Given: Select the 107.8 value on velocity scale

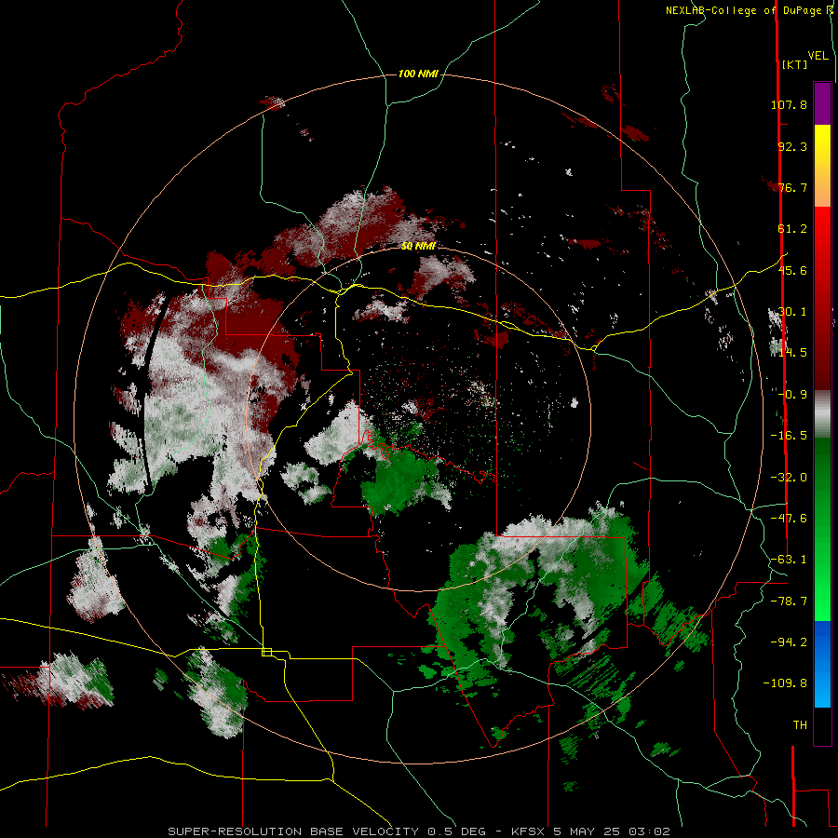Looking at the screenshot, I should tap(789, 104).
